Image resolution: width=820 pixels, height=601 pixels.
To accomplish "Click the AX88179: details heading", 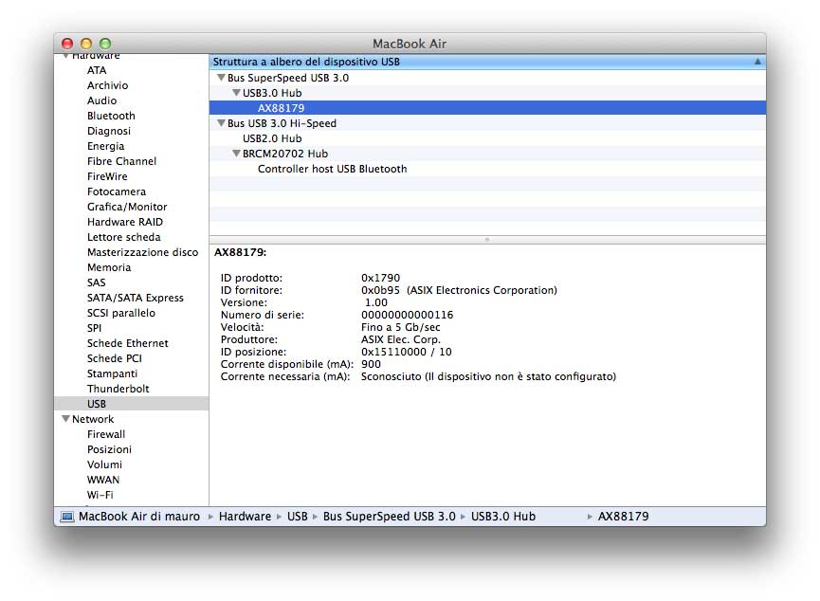I will coord(240,252).
